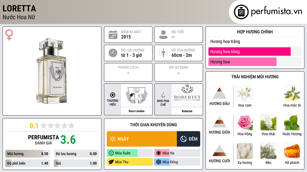
Task: Click the Hương giữa pyramid icon
Action: click(x=219, y=122)
